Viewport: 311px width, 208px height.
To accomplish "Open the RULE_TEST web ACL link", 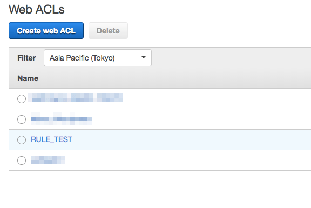I will [52, 139].
